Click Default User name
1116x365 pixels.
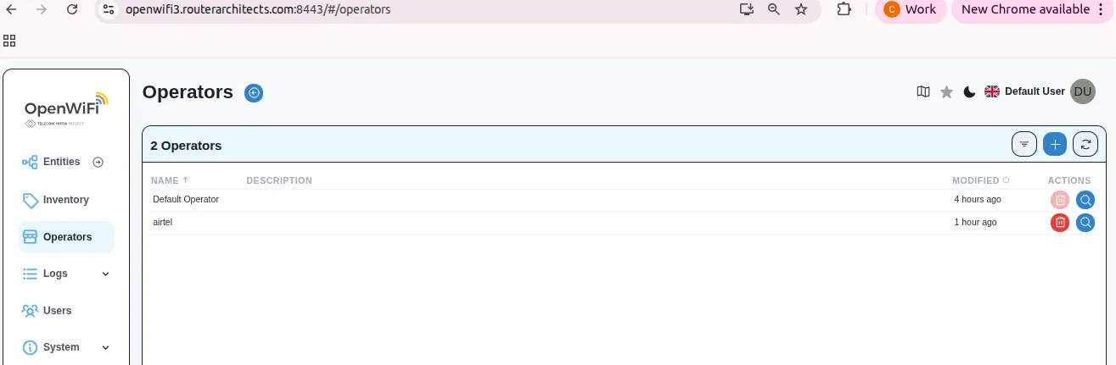pos(1035,91)
